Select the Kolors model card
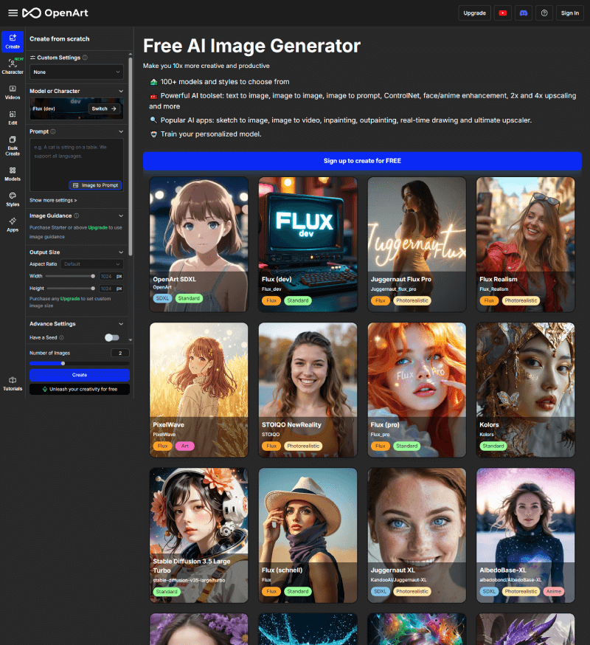The height and width of the screenshot is (645, 590). [x=525, y=390]
